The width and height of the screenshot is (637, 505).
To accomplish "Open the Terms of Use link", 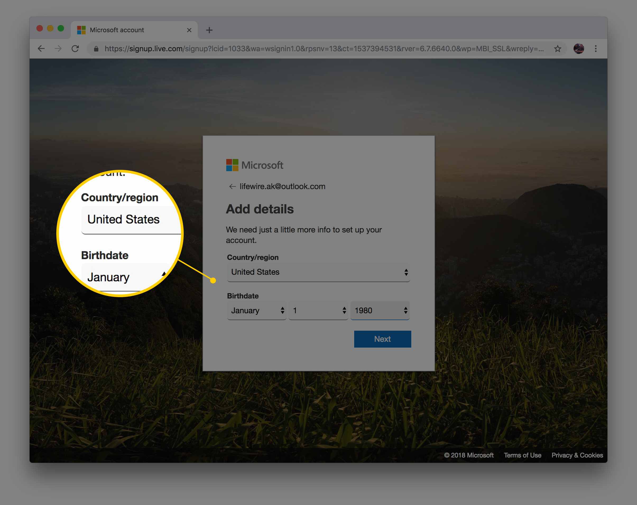I will click(x=522, y=455).
